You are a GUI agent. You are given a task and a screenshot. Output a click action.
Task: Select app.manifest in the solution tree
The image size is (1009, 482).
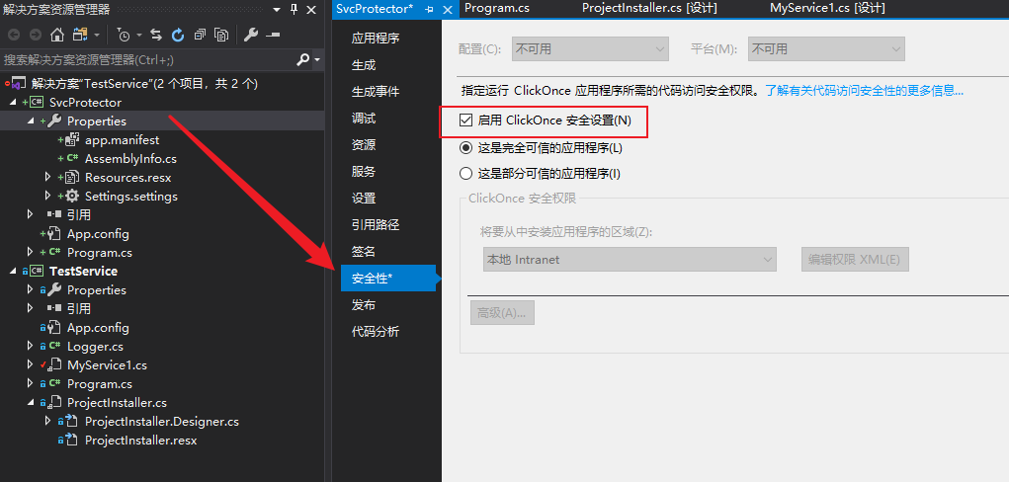[x=122, y=140]
